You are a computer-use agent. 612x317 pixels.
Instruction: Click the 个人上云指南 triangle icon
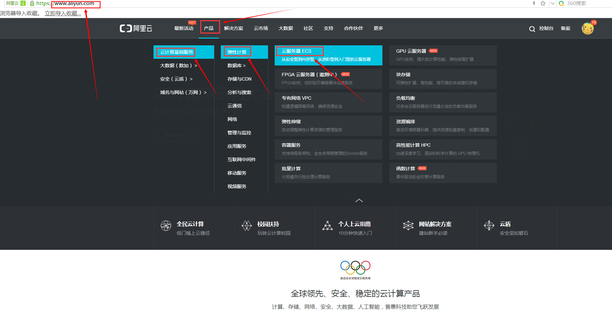point(328,226)
